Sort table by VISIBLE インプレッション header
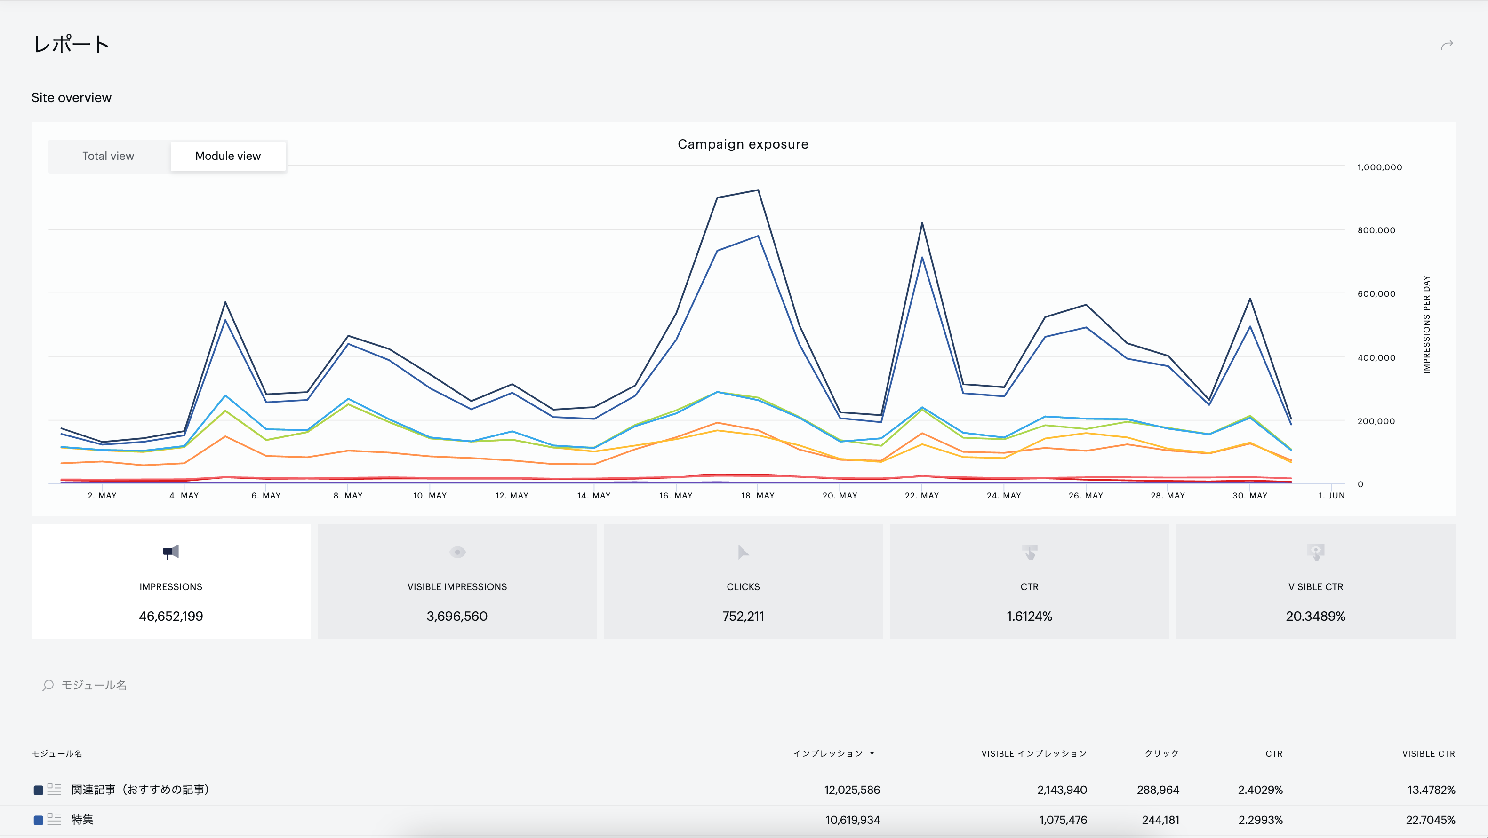The width and height of the screenshot is (1488, 838). click(1034, 753)
